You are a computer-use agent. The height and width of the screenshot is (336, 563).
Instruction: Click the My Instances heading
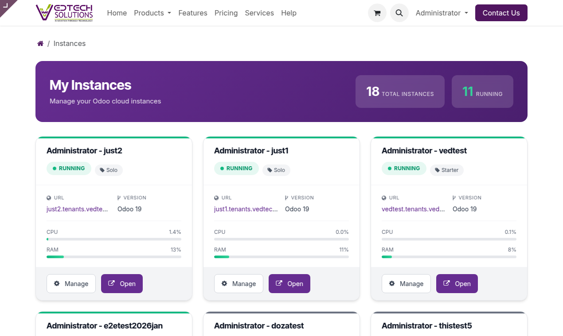pos(90,85)
